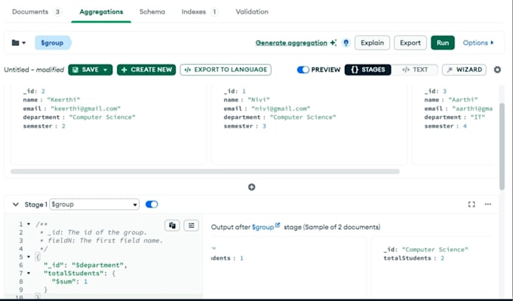The image size is (513, 301).
Task: Click the name value "Nivi"
Action: pyautogui.click(x=259, y=100)
